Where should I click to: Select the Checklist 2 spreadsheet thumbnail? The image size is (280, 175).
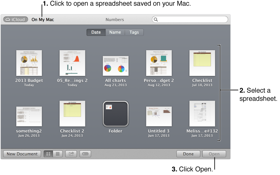coord(72,114)
